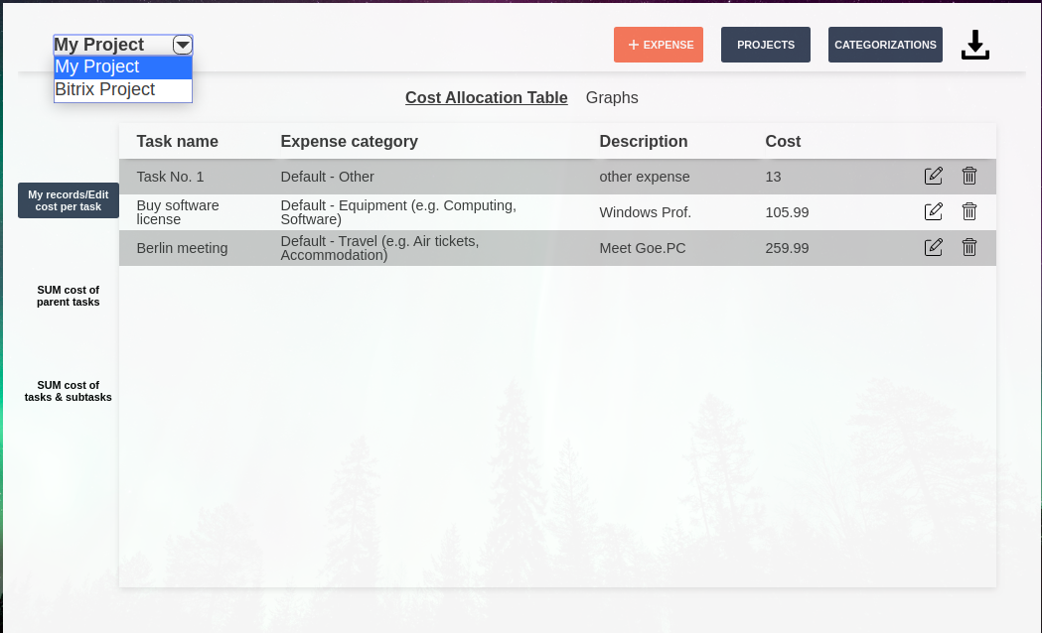Click the Task name column header

click(177, 141)
